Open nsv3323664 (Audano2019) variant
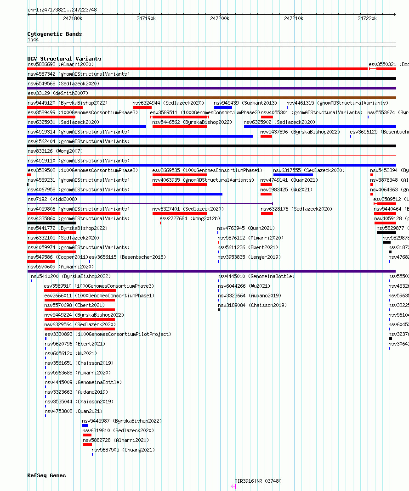Screen dimensions: 409x491 pyautogui.click(x=250, y=296)
